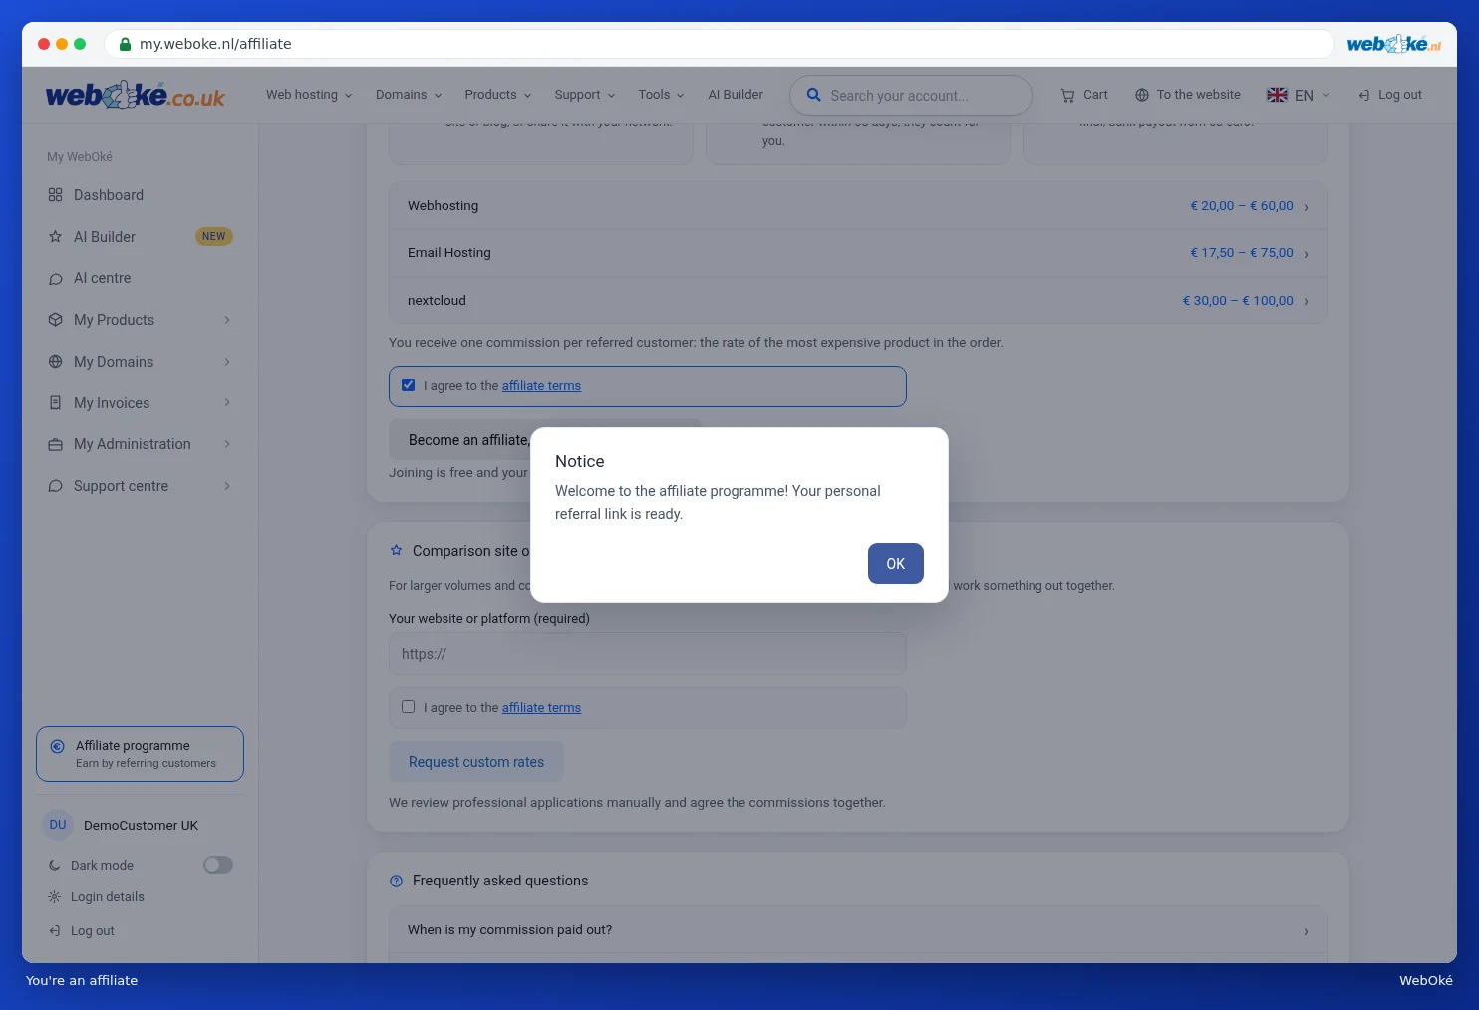
Task: Open the Domains menu
Action: (x=409, y=95)
